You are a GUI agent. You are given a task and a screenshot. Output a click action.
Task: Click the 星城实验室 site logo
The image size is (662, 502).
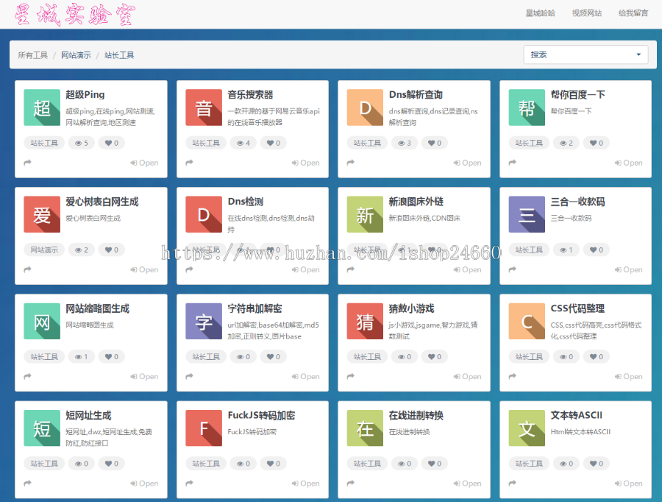[x=75, y=14]
